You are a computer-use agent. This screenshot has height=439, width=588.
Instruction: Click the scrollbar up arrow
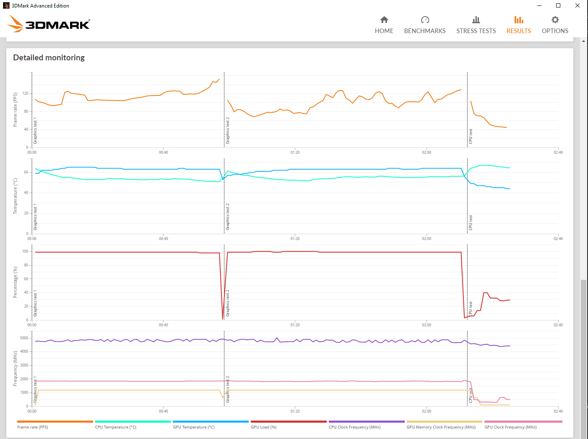583,41
